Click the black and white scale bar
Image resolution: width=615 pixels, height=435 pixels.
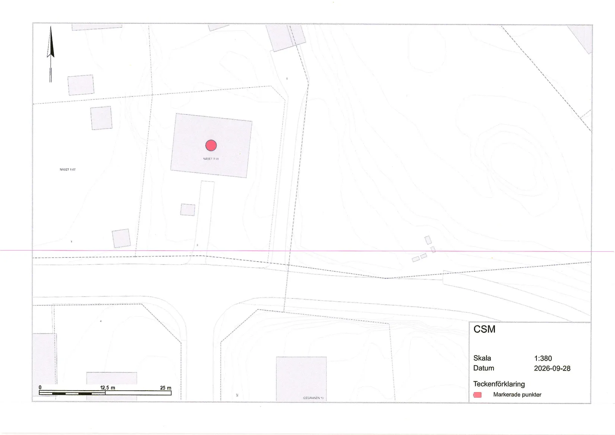coord(105,393)
